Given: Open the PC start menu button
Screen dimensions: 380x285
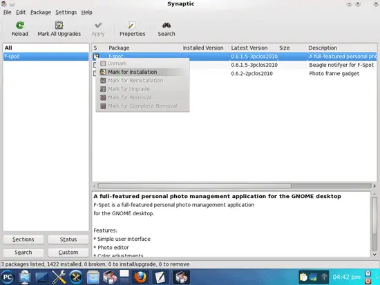Looking at the screenshot, I should (x=8, y=277).
